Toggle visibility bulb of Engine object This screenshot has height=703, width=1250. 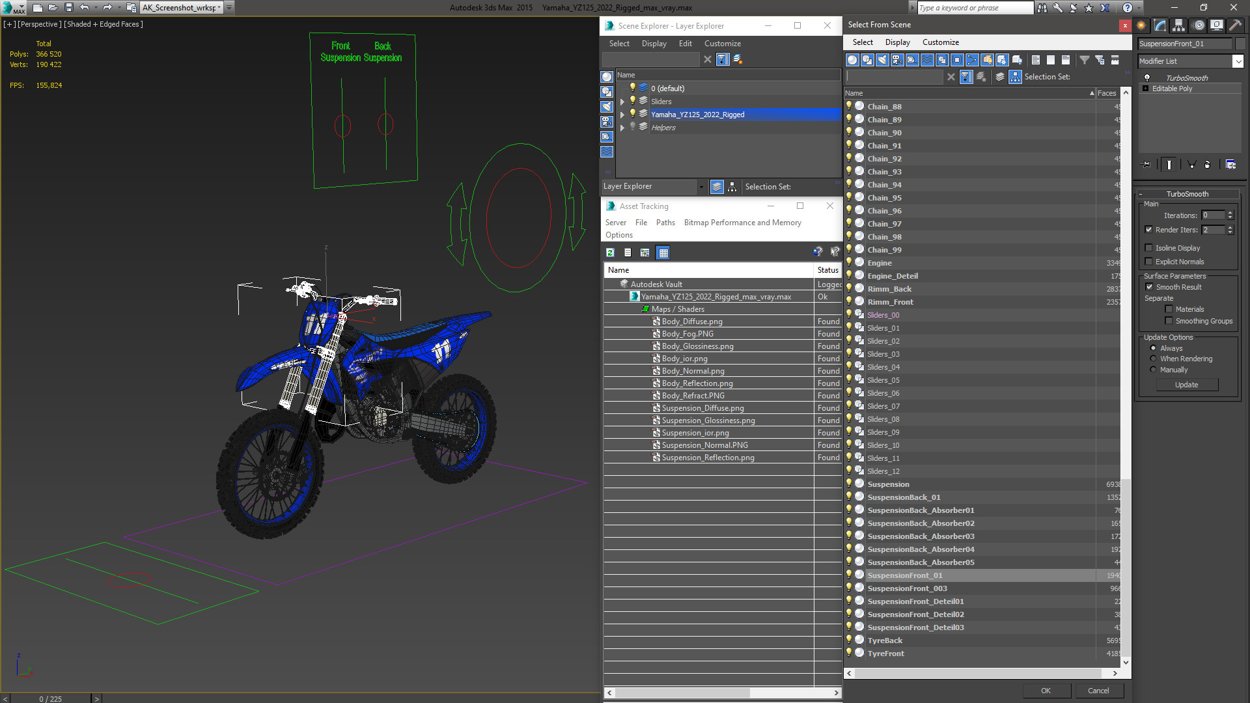(x=849, y=262)
